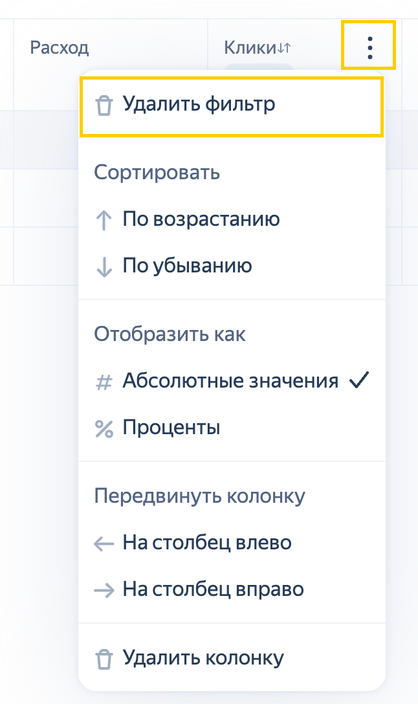
Task: Click the down arrow icon for descending sort
Action: 104,267
